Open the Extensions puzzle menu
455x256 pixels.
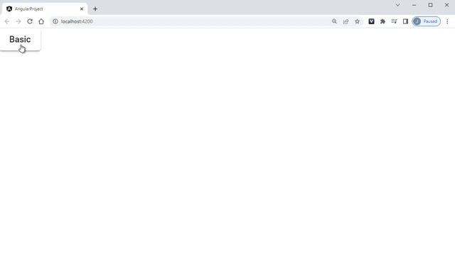(x=382, y=21)
